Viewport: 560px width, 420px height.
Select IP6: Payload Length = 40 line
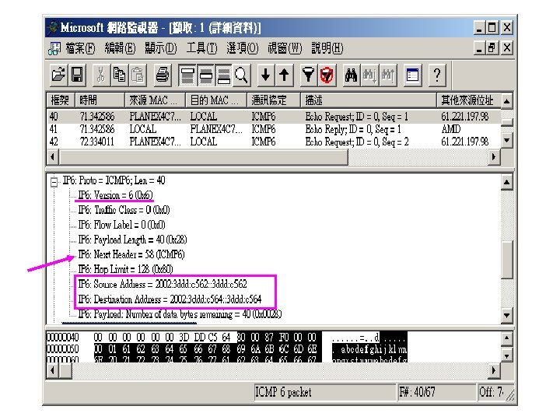132,240
